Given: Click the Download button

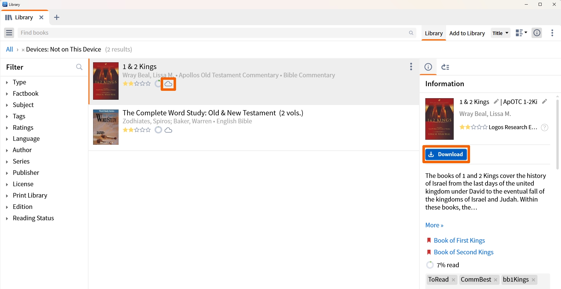Looking at the screenshot, I should coord(446,154).
